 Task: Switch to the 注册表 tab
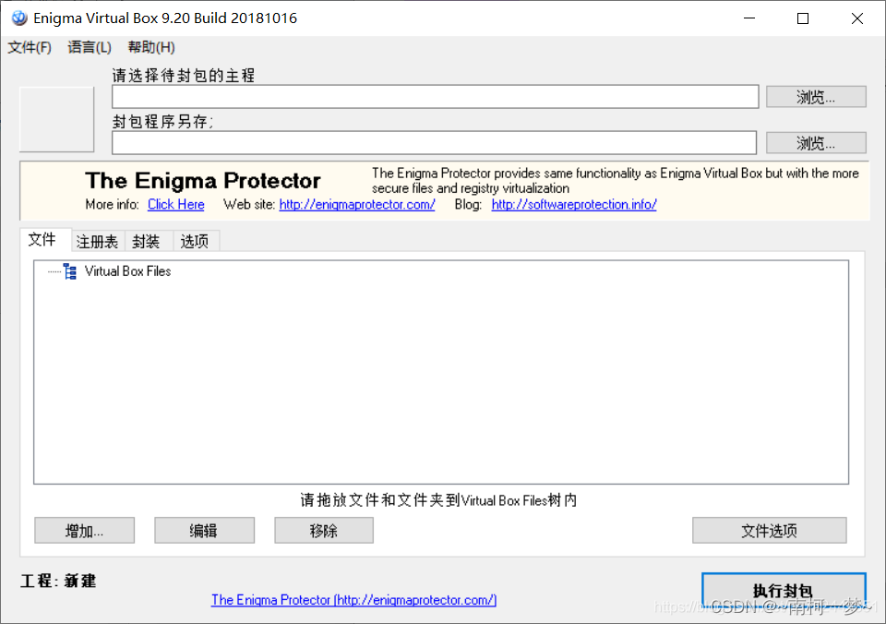[97, 242]
